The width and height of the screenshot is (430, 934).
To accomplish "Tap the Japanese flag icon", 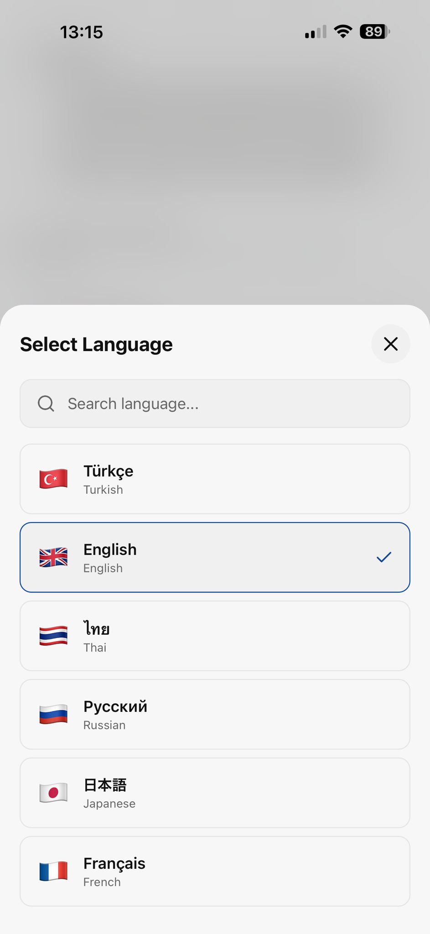I will (x=53, y=793).
